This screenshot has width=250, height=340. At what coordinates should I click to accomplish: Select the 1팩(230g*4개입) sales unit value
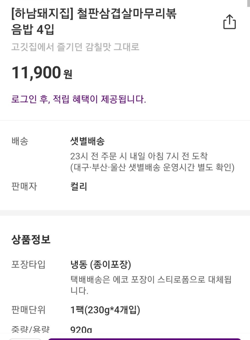click(x=105, y=310)
